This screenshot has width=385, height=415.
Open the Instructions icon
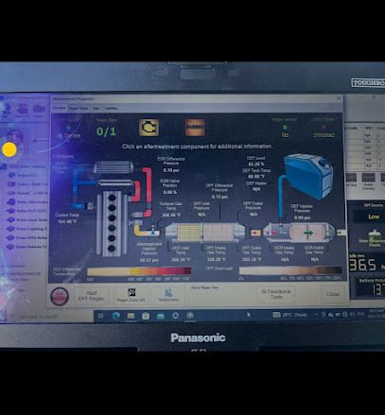click(x=168, y=295)
